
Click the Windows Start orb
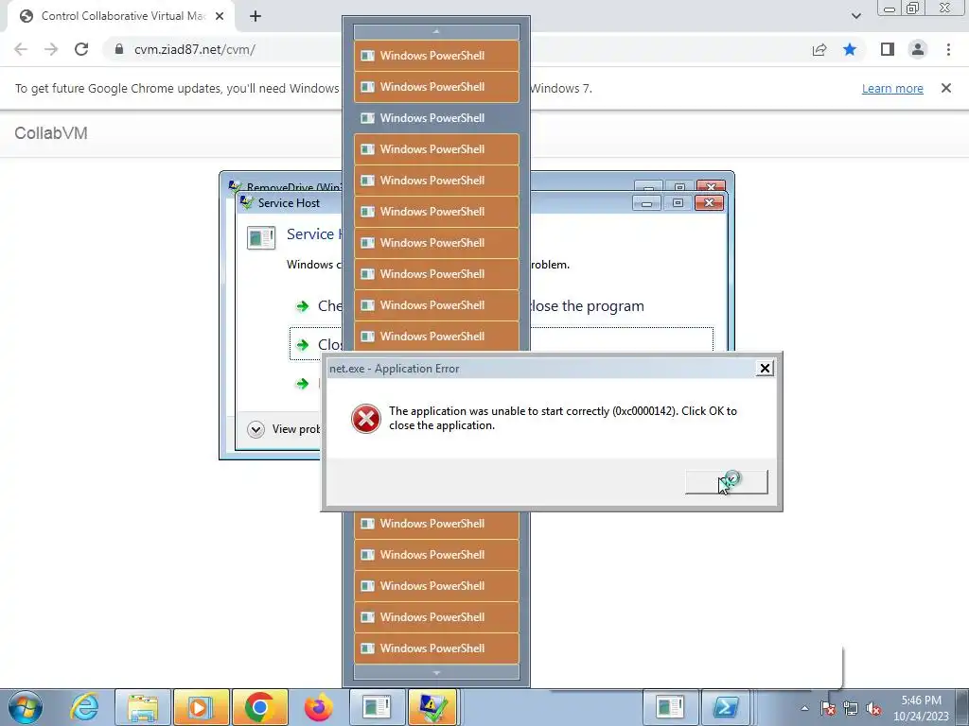click(x=26, y=707)
